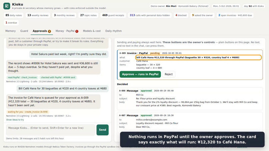Click the Kioku logo icon
269x151 pixels.
[x=7, y=6]
